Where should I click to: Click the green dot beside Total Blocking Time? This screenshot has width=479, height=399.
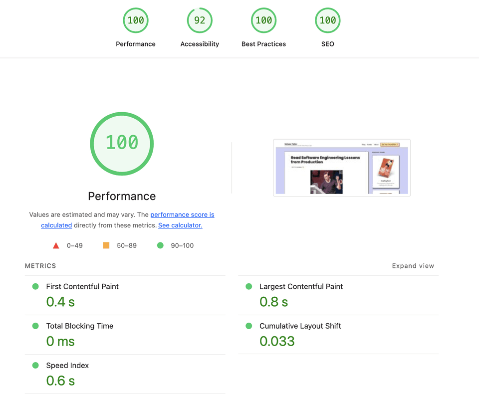[35, 326]
